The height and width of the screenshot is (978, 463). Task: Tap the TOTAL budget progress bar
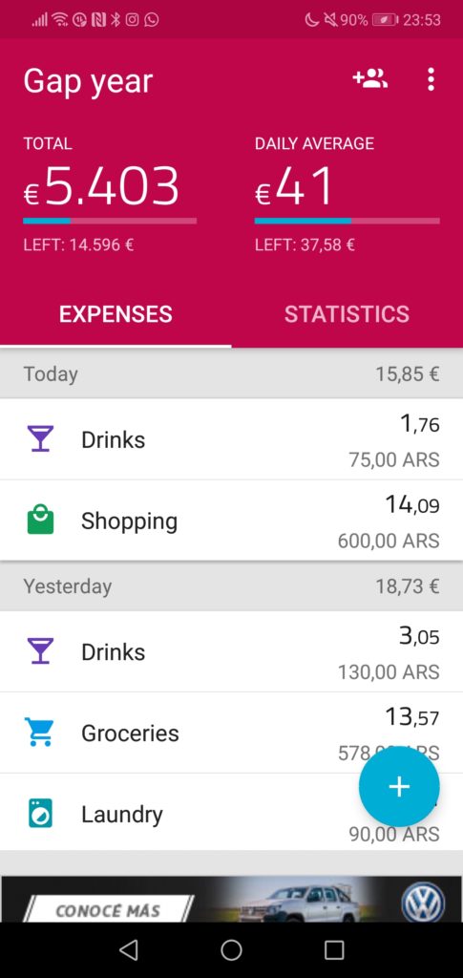click(x=110, y=221)
